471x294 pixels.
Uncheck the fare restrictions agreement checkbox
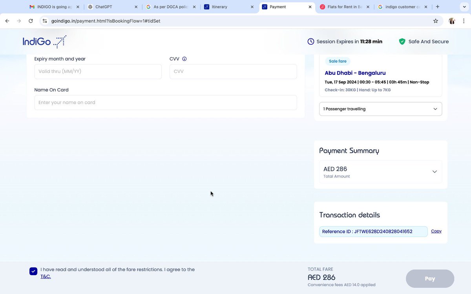click(x=33, y=271)
